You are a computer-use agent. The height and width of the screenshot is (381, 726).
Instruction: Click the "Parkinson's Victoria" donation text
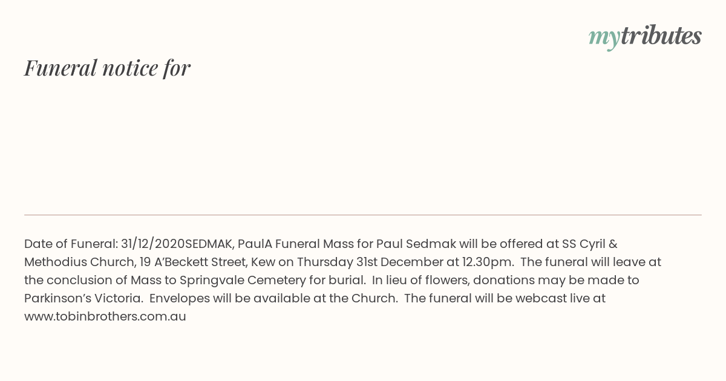(x=83, y=298)
